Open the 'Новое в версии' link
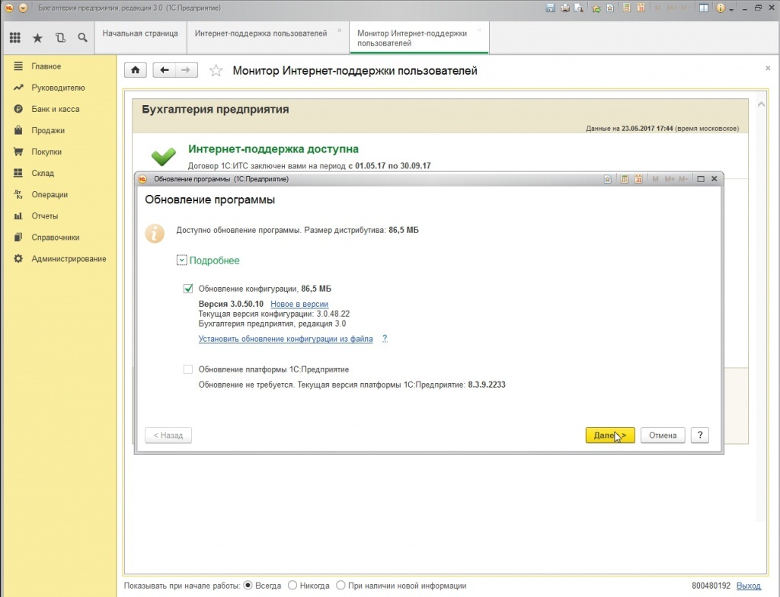Image resolution: width=780 pixels, height=597 pixels. point(299,304)
